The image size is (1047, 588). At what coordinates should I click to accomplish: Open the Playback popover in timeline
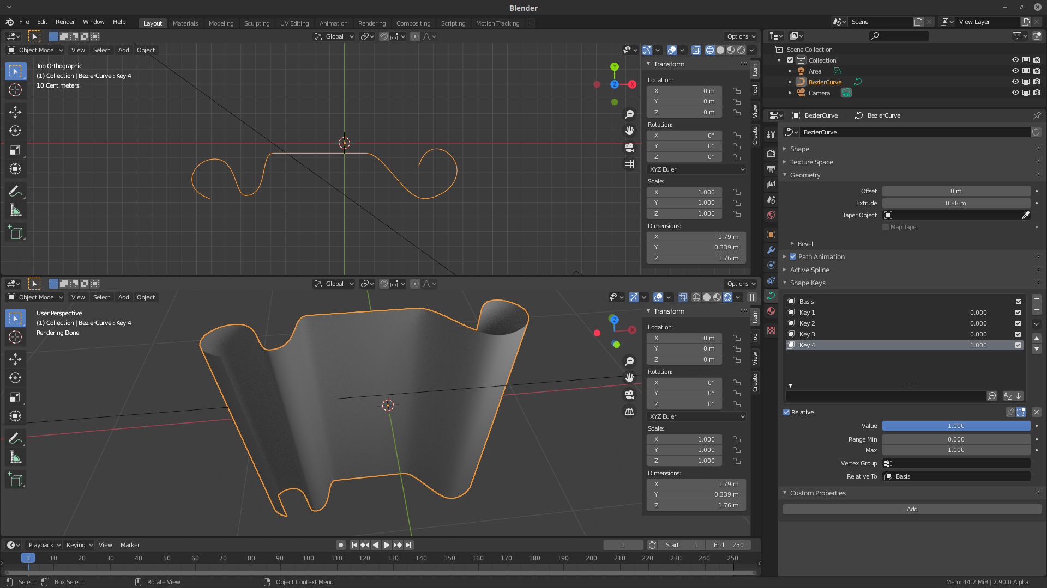44,545
